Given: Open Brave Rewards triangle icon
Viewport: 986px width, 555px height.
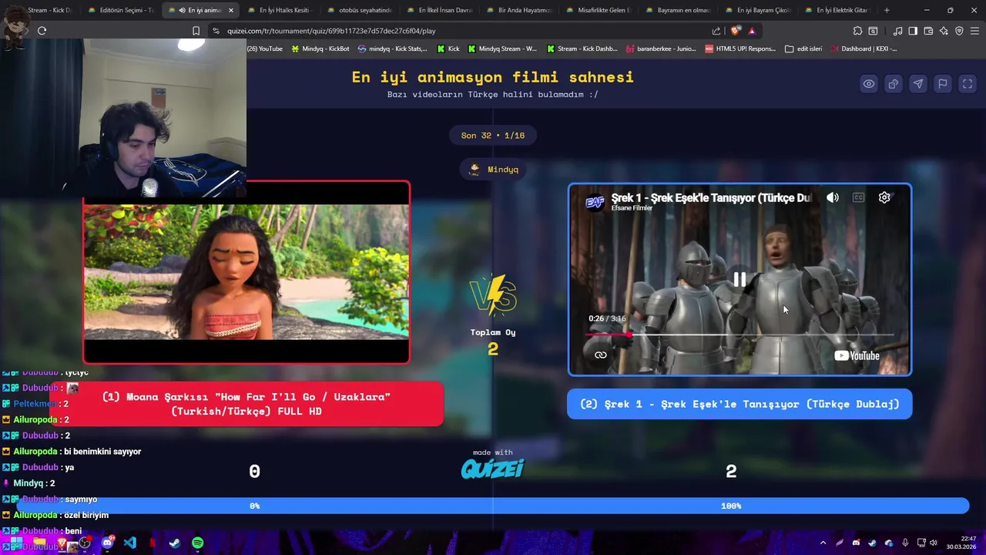Looking at the screenshot, I should pyautogui.click(x=752, y=31).
